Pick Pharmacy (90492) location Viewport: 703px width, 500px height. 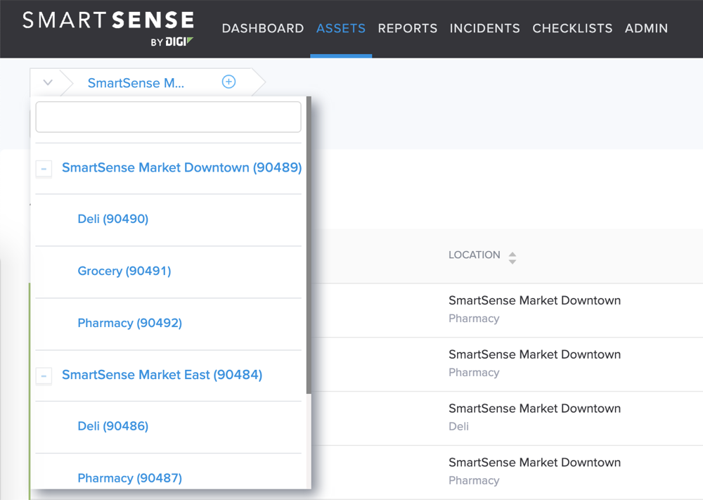(129, 323)
